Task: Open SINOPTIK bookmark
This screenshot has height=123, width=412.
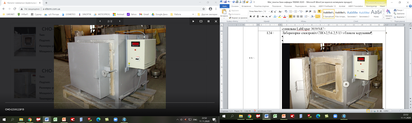Action: pos(85,14)
